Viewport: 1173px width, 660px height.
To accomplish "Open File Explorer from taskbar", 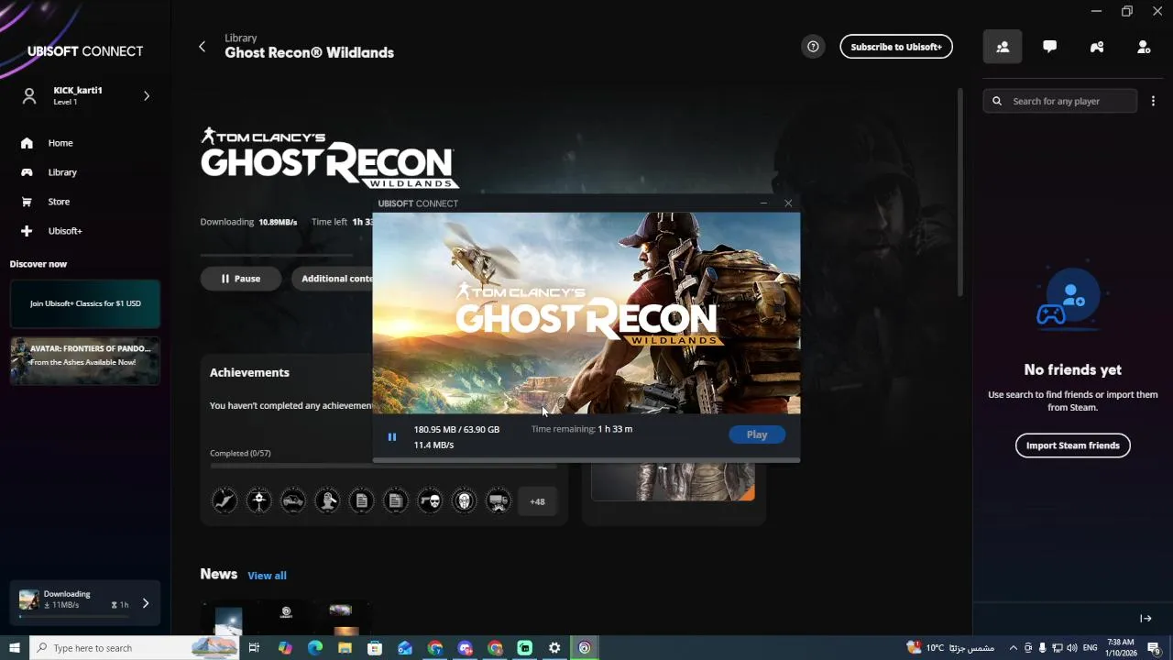I will pyautogui.click(x=345, y=648).
